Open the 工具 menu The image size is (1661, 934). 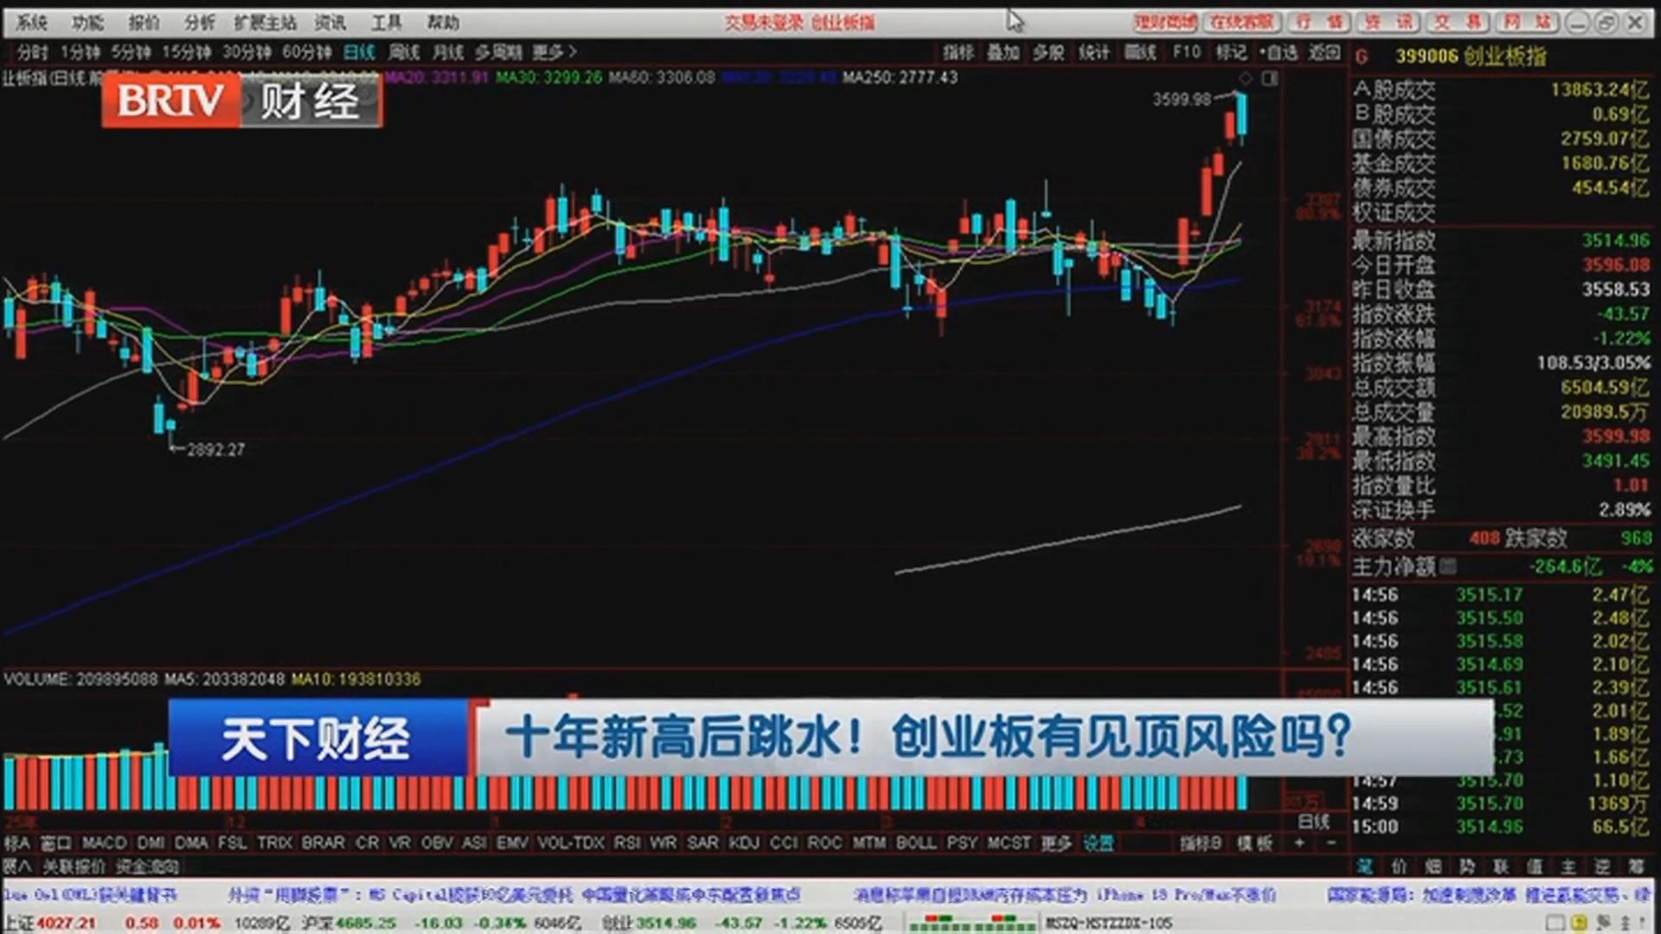(386, 22)
